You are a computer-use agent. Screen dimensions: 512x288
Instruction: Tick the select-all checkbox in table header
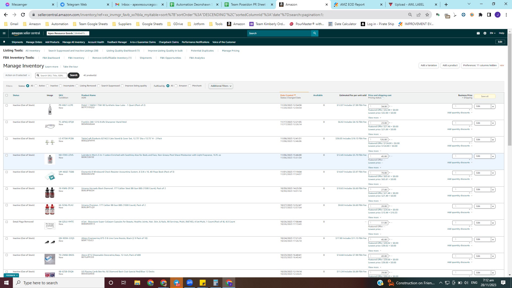click(7, 95)
